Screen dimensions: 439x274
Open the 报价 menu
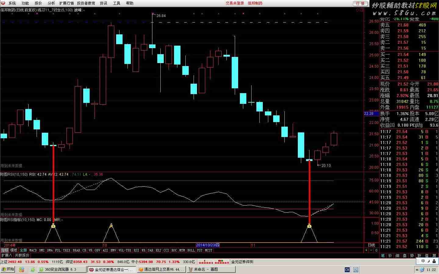coord(38,3)
